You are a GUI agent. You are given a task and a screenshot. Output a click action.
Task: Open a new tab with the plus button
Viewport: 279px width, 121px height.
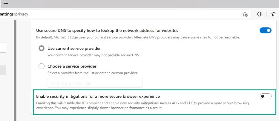coord(5,4)
